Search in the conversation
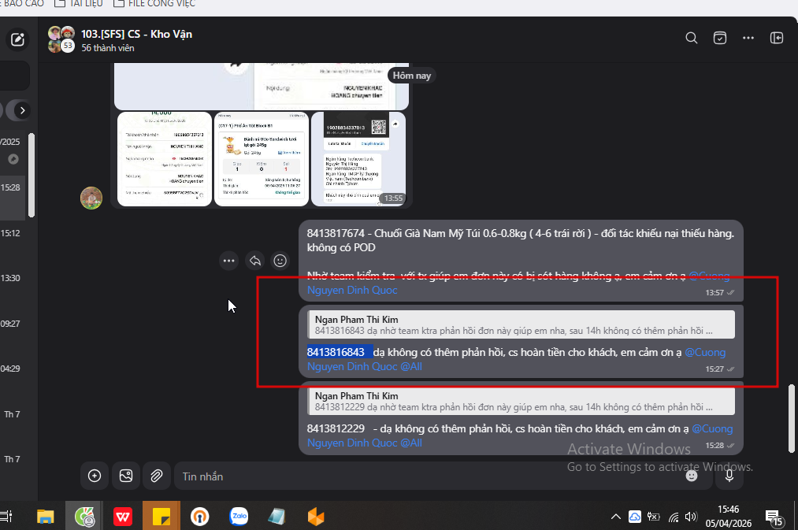 coord(691,38)
